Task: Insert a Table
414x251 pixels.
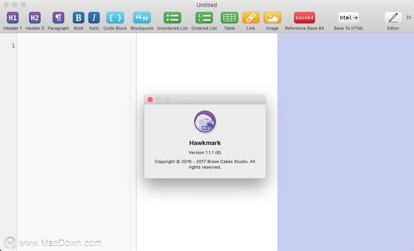Action: pos(230,18)
